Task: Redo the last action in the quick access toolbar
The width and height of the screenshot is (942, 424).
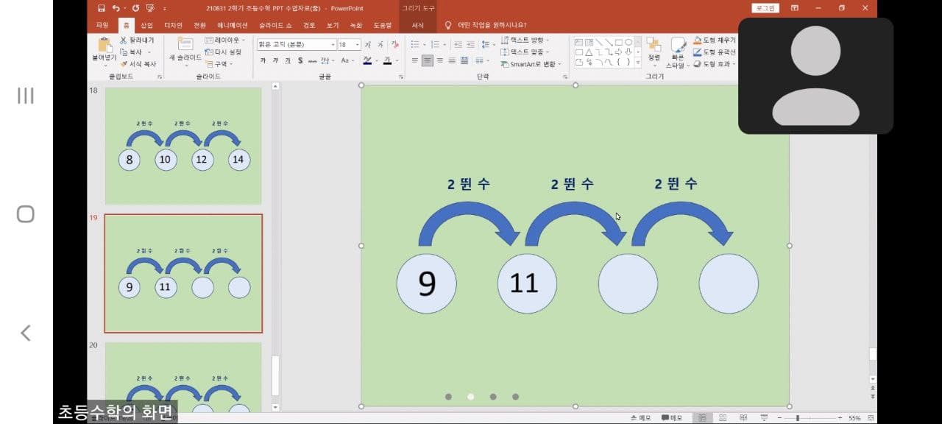Action: 135,8
